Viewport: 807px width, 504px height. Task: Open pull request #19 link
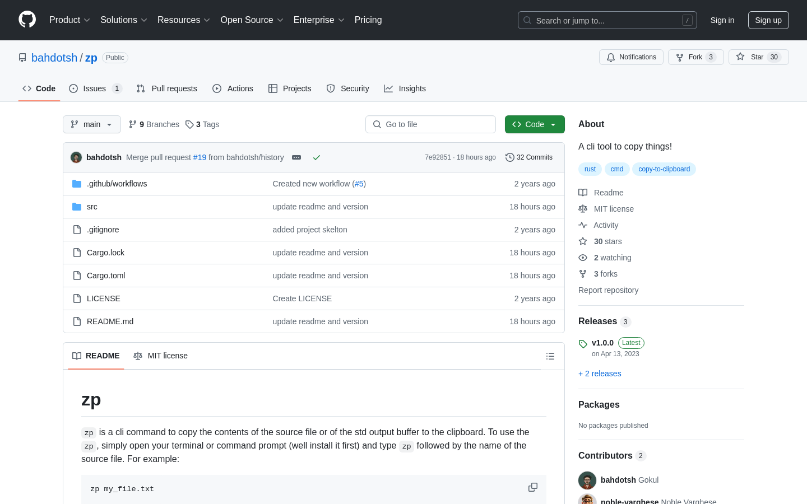(x=200, y=157)
